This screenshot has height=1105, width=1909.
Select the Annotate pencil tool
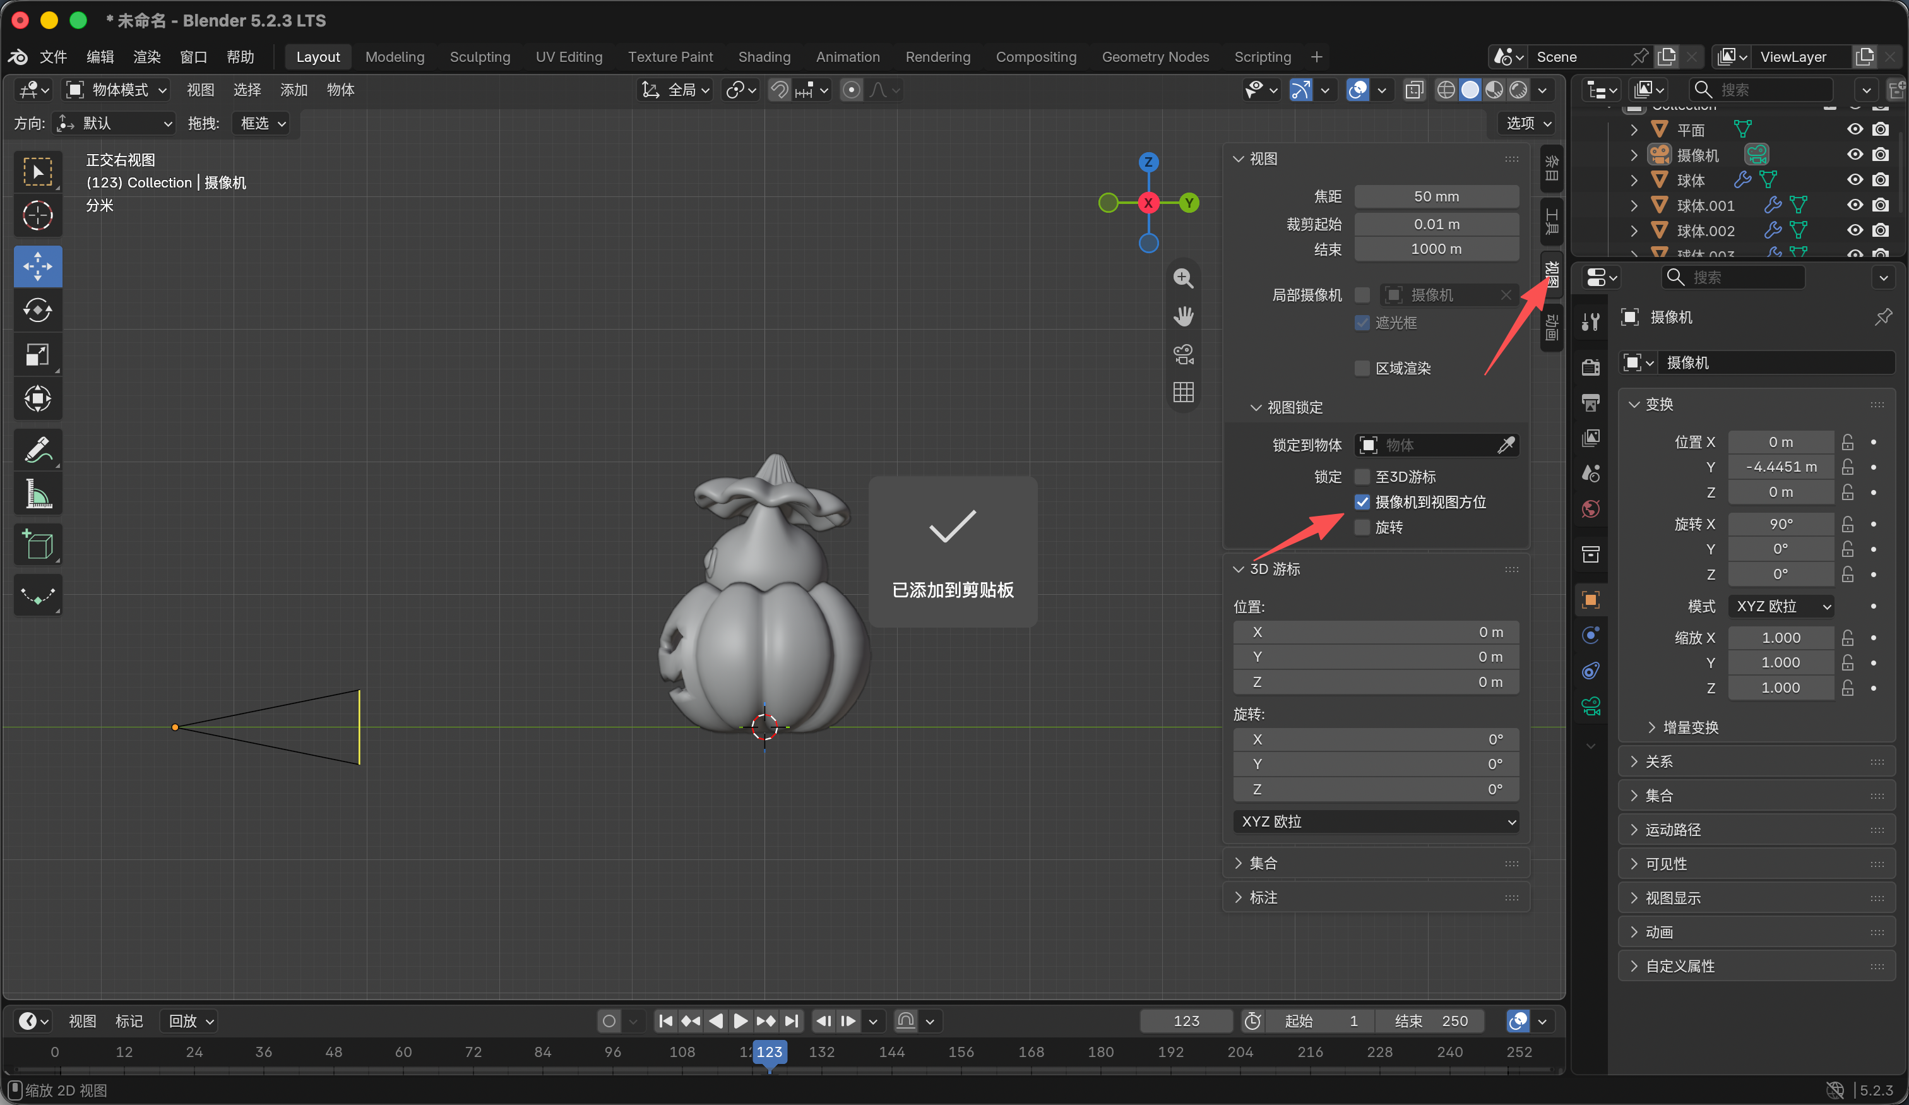[x=37, y=449]
